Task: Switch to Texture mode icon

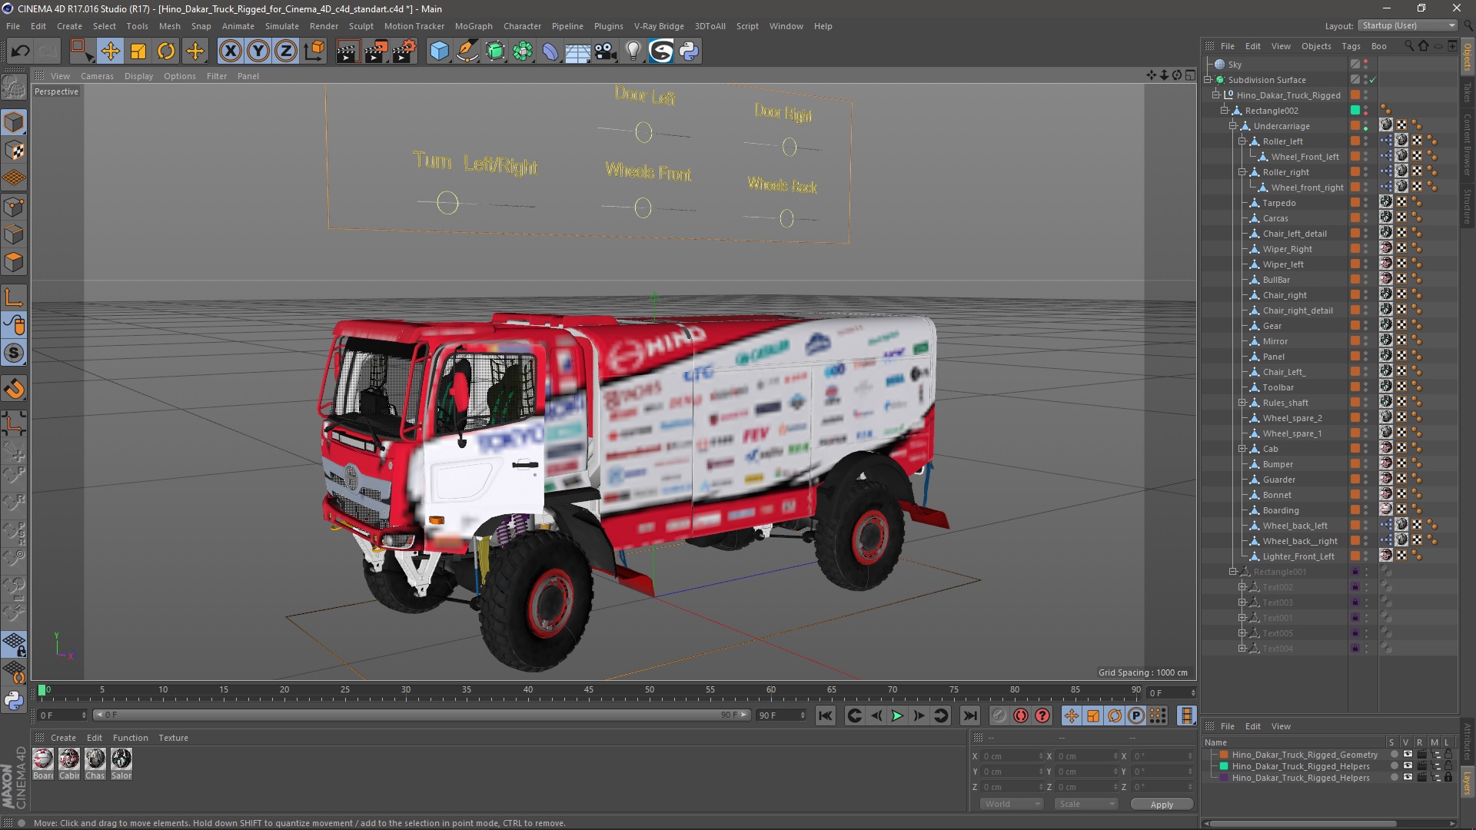Action: 14,151
